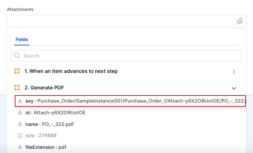
Task: Collapse the 'Generate PDF' chevron
Action: (234, 88)
